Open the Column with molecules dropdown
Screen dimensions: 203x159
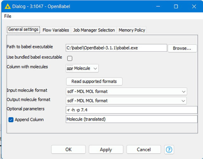pyautogui.click(x=82, y=68)
